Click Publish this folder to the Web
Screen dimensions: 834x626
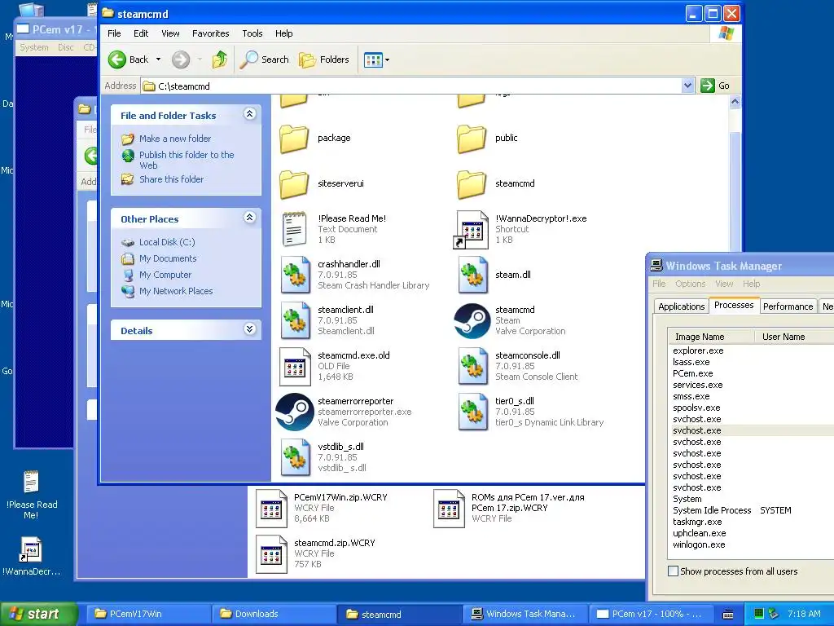click(x=187, y=160)
